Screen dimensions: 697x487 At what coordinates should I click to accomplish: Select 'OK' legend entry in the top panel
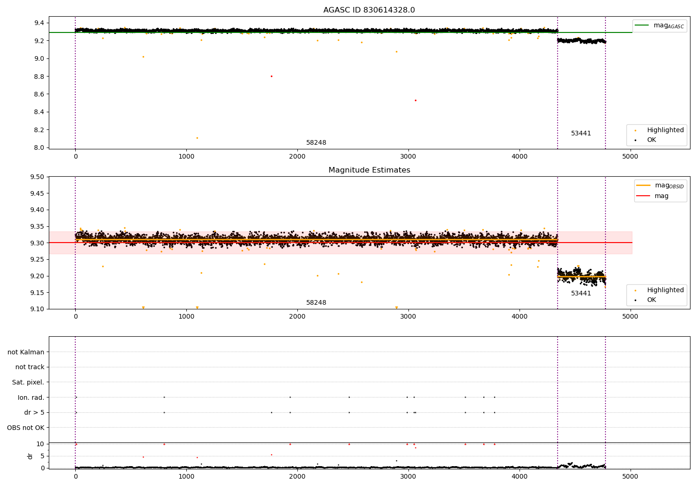tap(651, 140)
